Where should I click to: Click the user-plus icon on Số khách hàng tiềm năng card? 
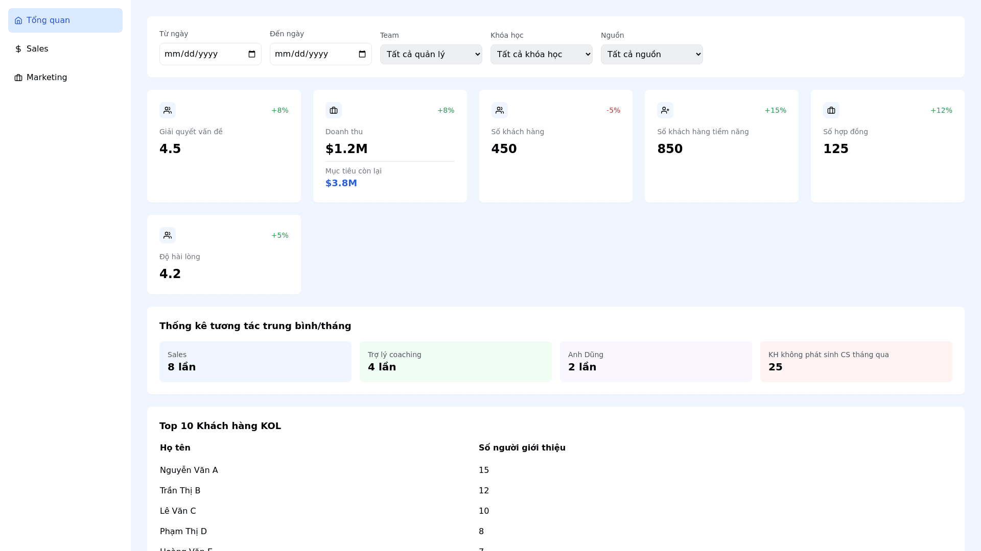coord(665,110)
